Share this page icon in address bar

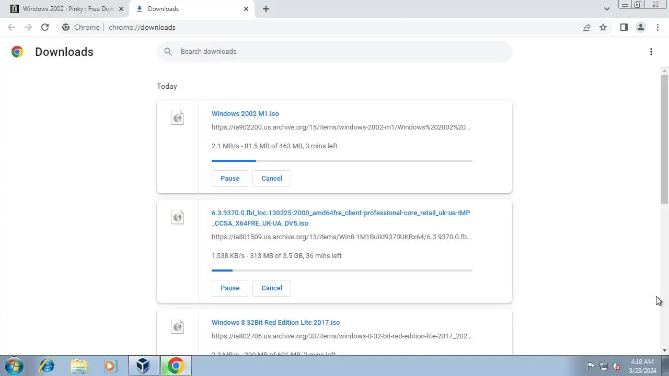[x=586, y=27]
